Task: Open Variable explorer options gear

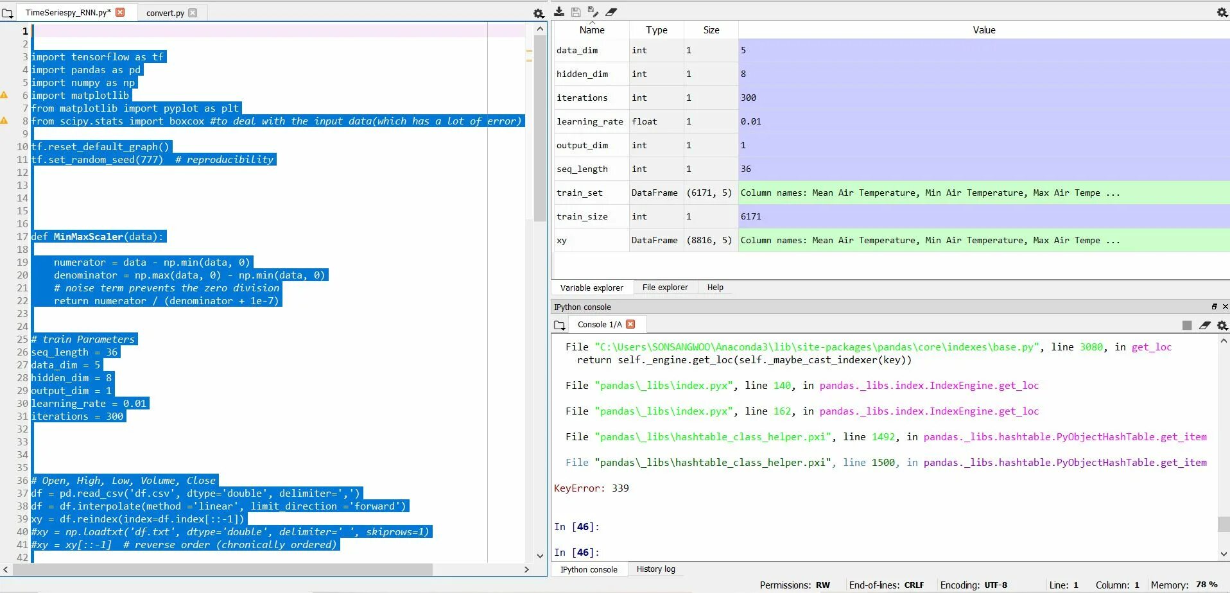Action: coord(1222,12)
